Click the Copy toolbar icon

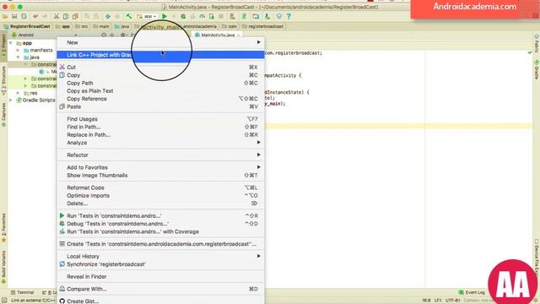[x=66, y=16]
